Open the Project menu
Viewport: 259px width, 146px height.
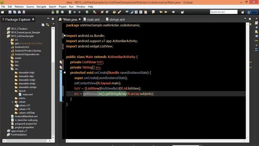coord(62,6)
